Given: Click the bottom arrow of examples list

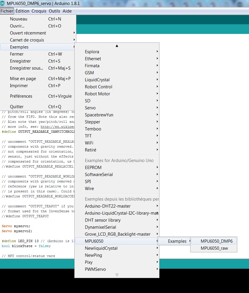Looking at the screenshot, I should [117, 275].
